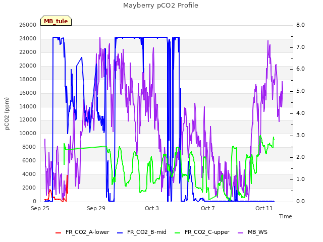This screenshot has width=323, height=242.
Task: Click the 1.0 right axis value
Action: tap(300, 179)
